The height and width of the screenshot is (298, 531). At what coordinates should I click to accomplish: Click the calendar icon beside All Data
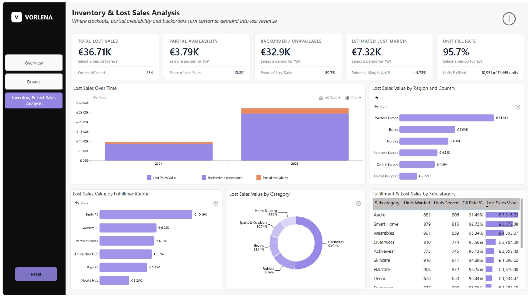pos(321,98)
